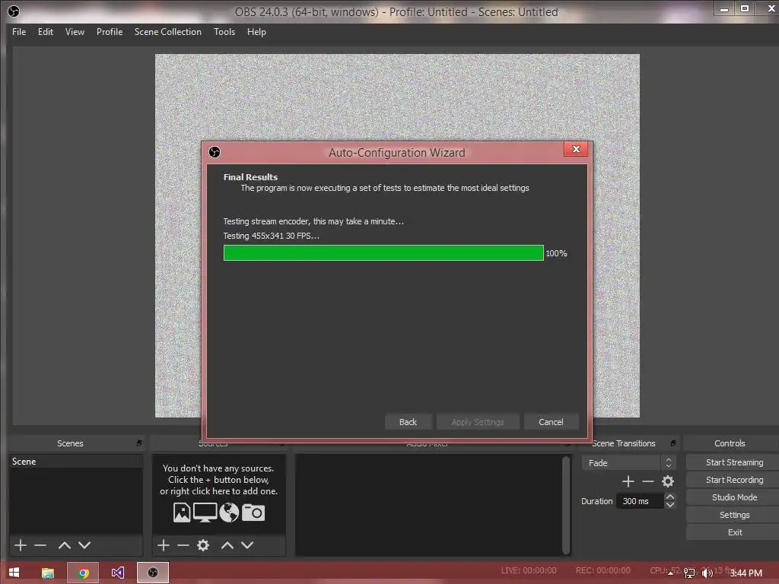Image resolution: width=779 pixels, height=584 pixels.
Task: Click Start Recording
Action: (x=734, y=480)
